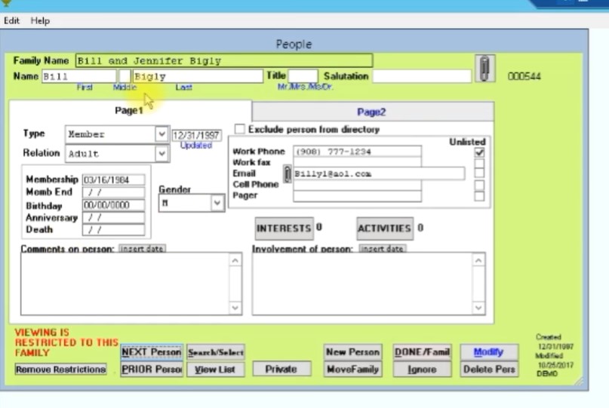This screenshot has height=408, width=609.
Task: Click the Comments box scroll up arrow
Action: coord(235,260)
